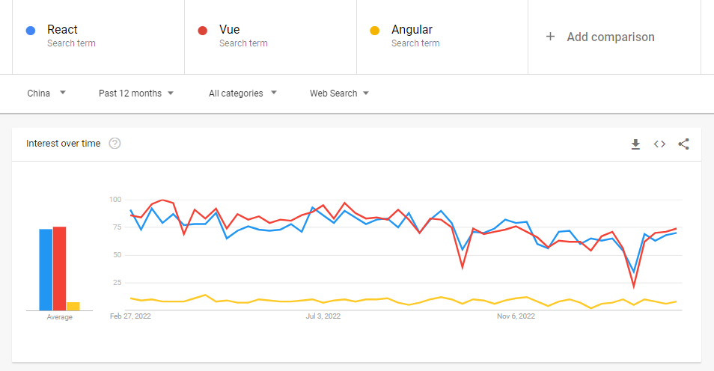Click the yellow Angular average bar

(73, 306)
